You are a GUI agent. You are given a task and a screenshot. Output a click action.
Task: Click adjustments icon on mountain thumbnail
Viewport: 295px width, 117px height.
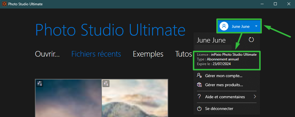[x=106, y=83]
